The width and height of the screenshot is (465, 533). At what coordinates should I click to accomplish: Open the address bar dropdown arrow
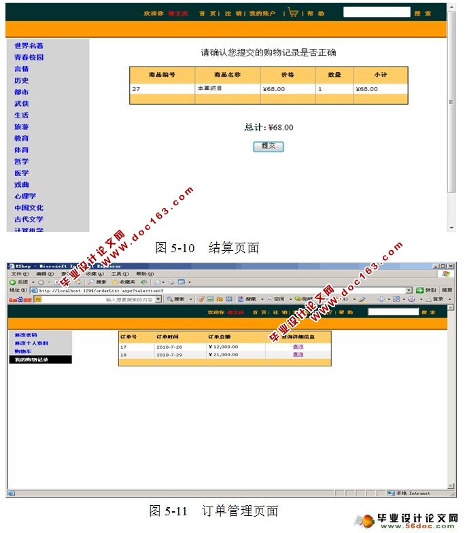point(409,290)
